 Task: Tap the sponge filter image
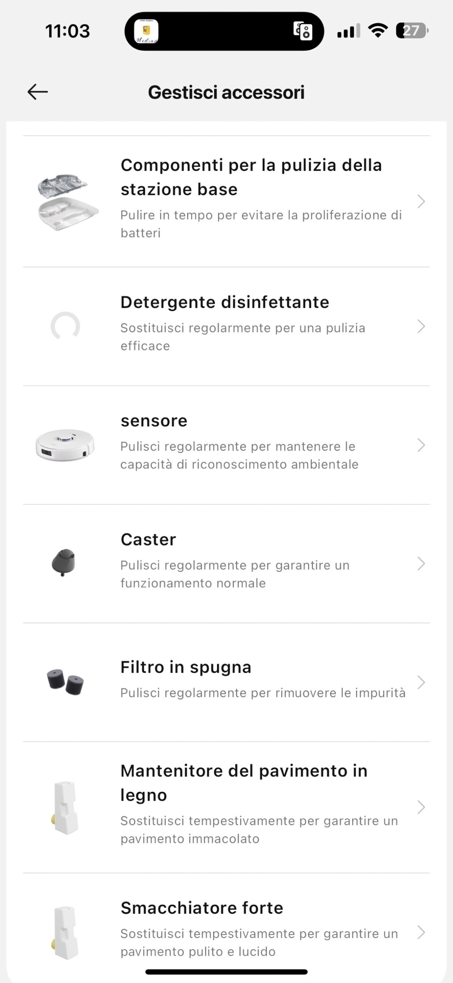(x=65, y=682)
